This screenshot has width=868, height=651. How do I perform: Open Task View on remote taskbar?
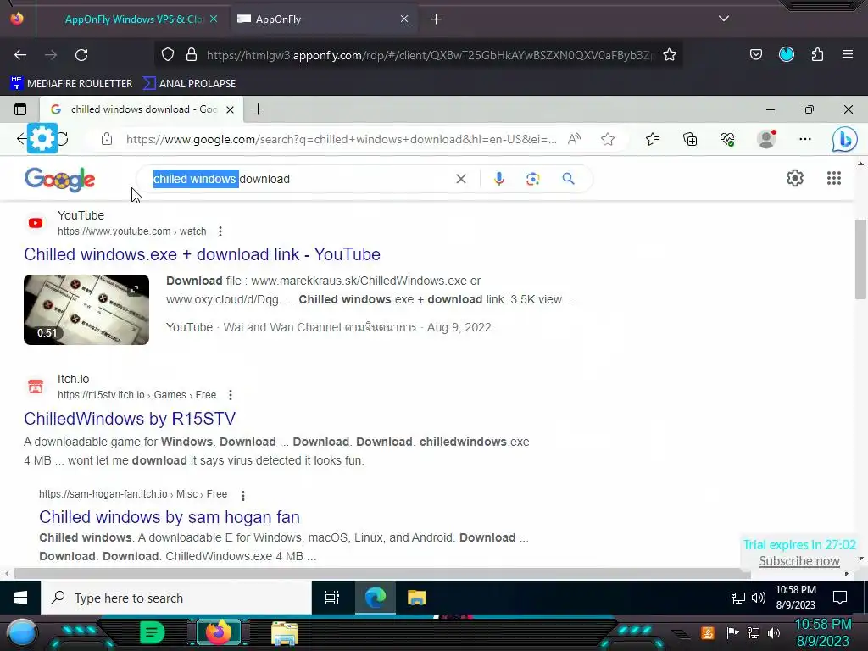pos(332,598)
